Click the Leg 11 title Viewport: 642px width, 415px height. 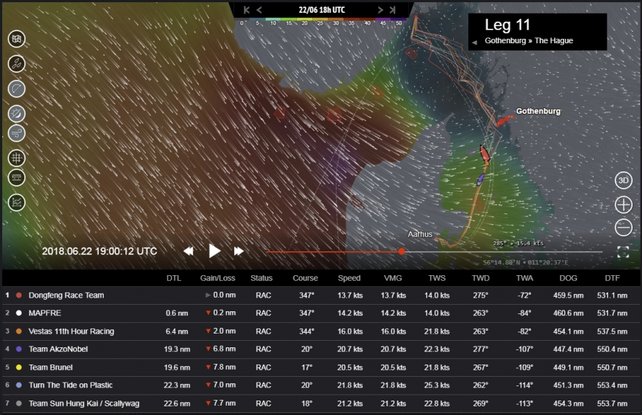point(507,25)
